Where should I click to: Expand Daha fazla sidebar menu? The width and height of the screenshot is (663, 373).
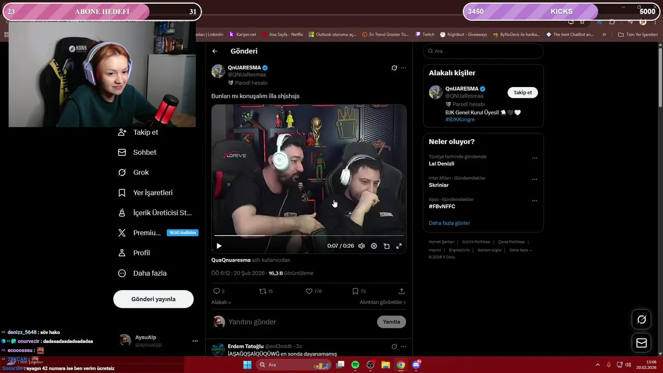click(x=142, y=273)
